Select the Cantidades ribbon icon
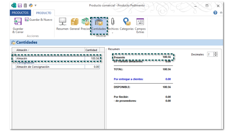This screenshot has width=226, height=132. click(99, 24)
